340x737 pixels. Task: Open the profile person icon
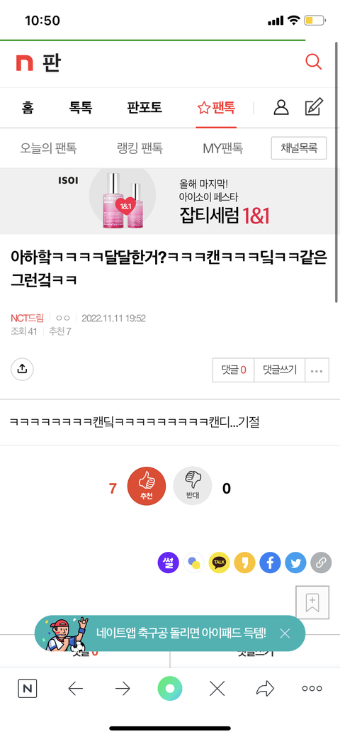click(x=280, y=108)
